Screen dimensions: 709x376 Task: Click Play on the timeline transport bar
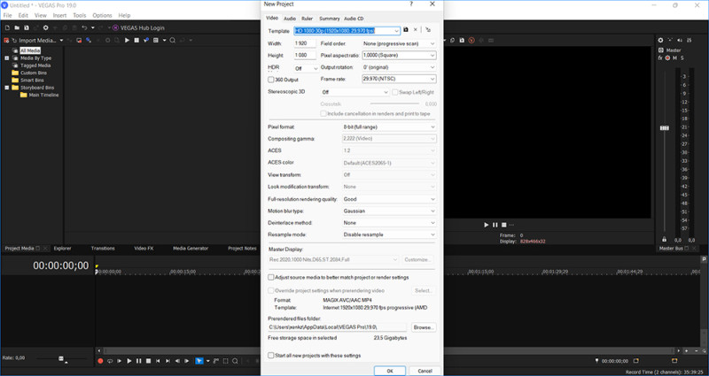pos(129,361)
